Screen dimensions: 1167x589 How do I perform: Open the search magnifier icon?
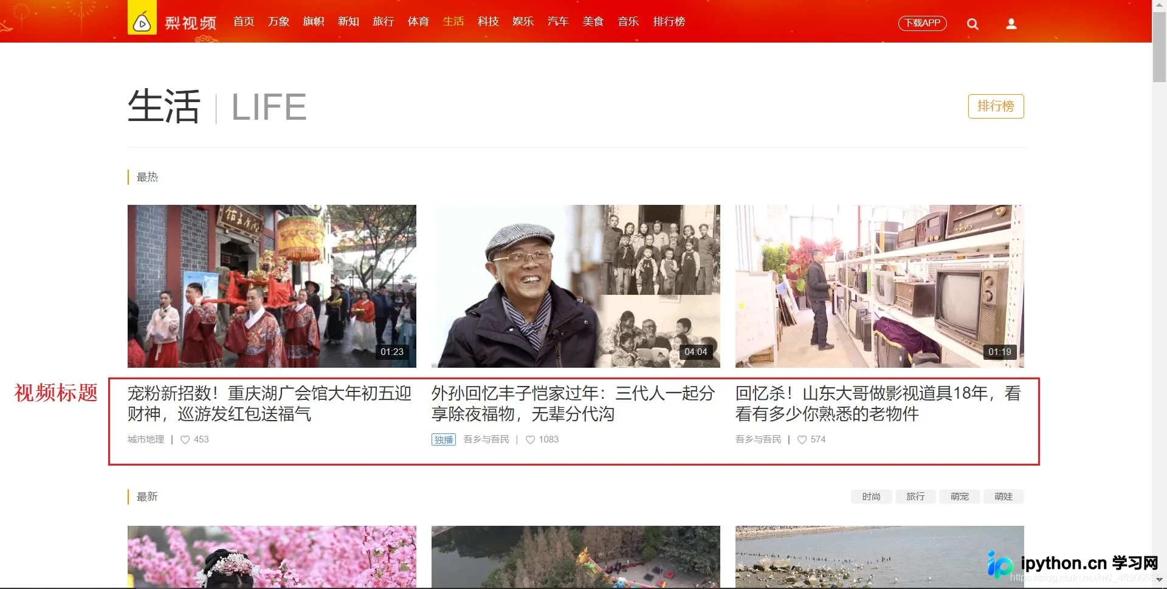972,24
